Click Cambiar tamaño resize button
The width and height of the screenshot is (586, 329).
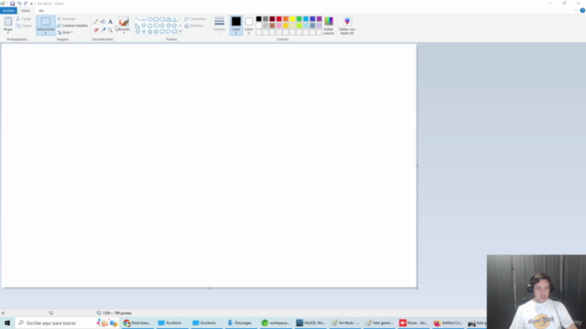(x=72, y=26)
